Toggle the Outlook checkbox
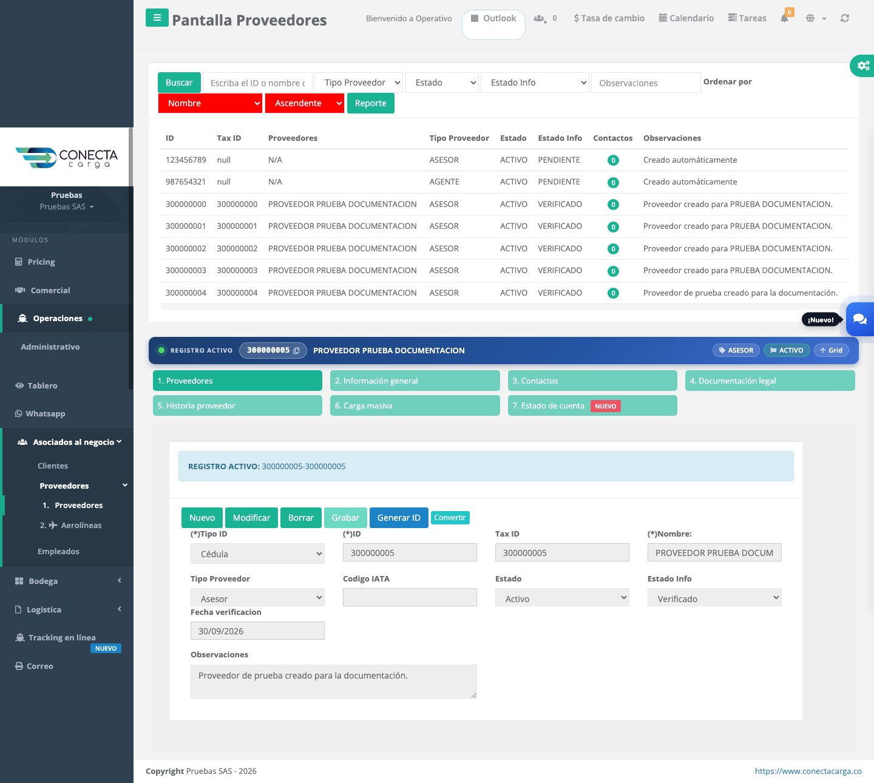Image resolution: width=874 pixels, height=783 pixels. [x=475, y=18]
